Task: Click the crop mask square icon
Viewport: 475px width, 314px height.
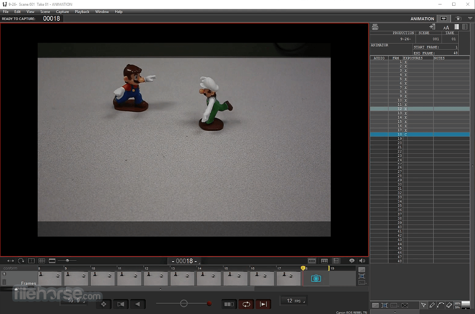Action: tap(31, 260)
